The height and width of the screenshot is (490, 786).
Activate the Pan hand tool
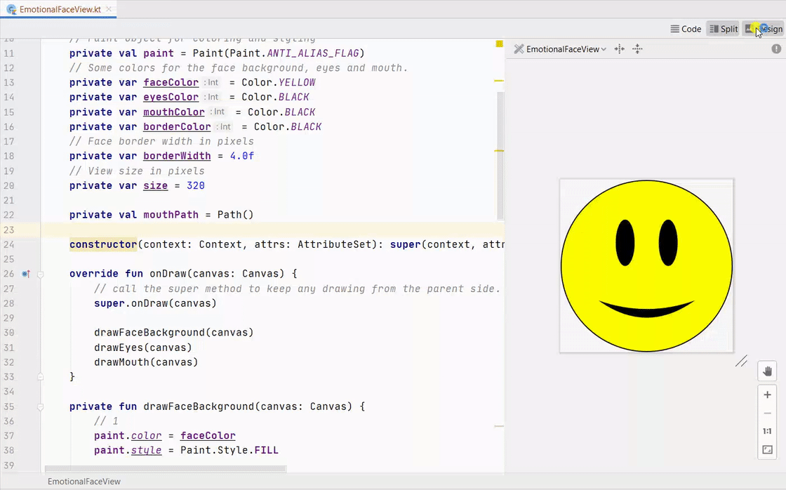767,371
